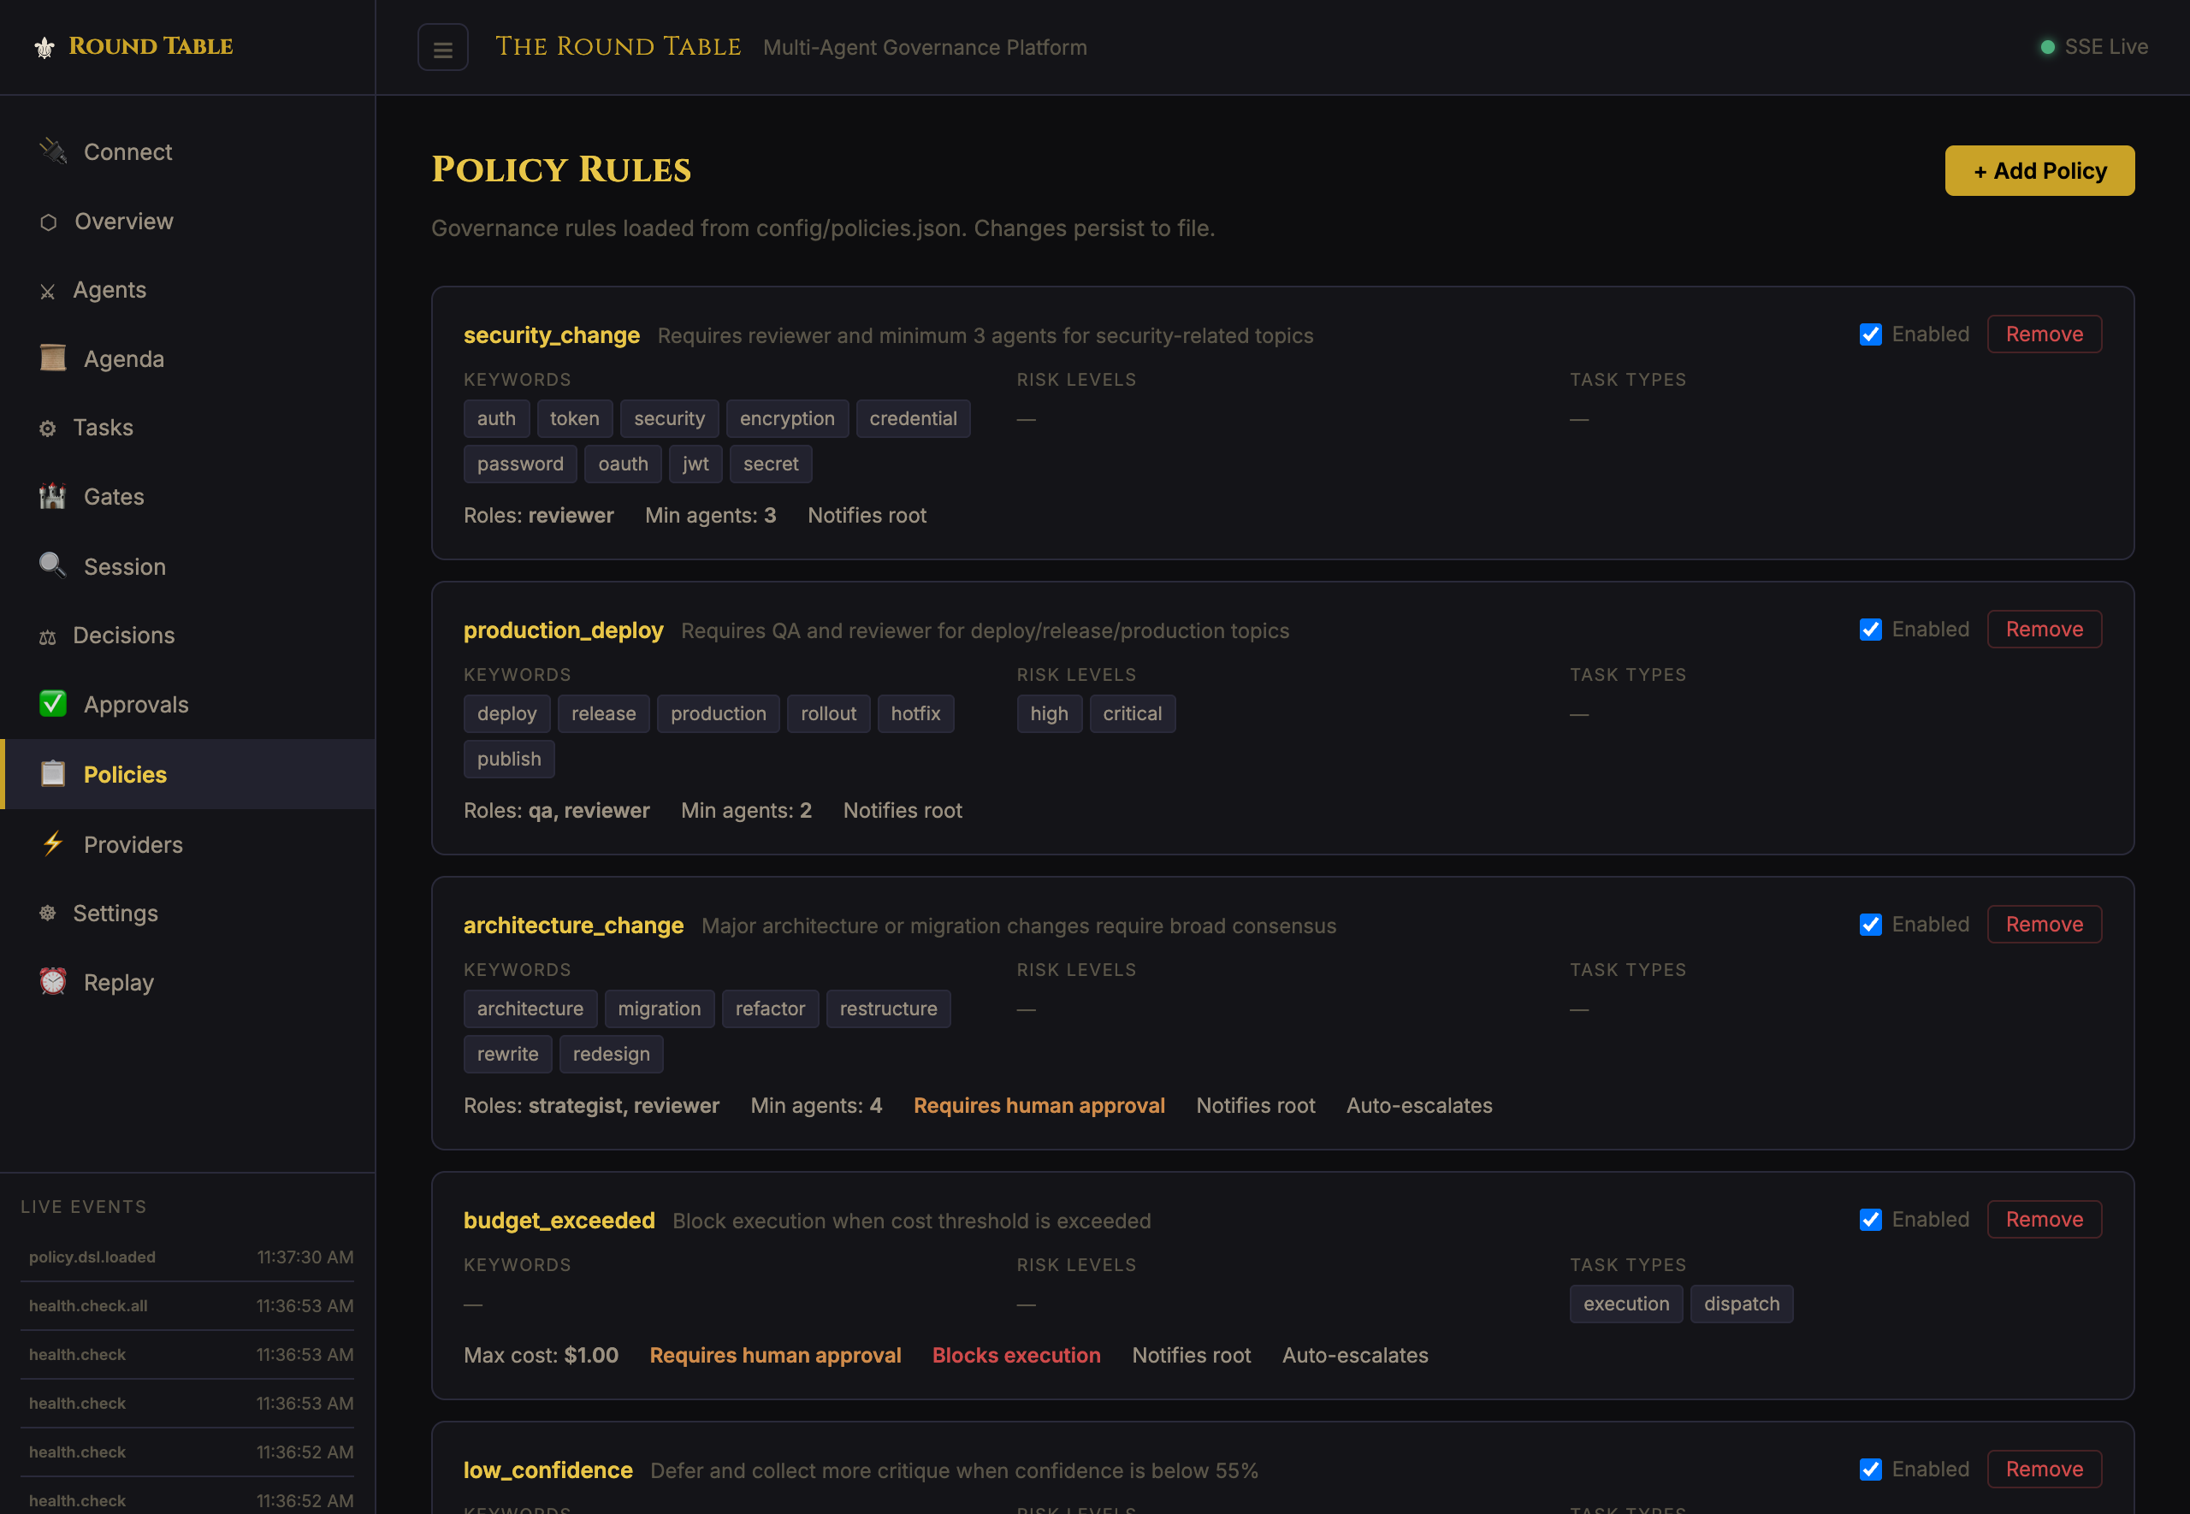
Task: Click the low_confidence policy name
Action: 547,1470
